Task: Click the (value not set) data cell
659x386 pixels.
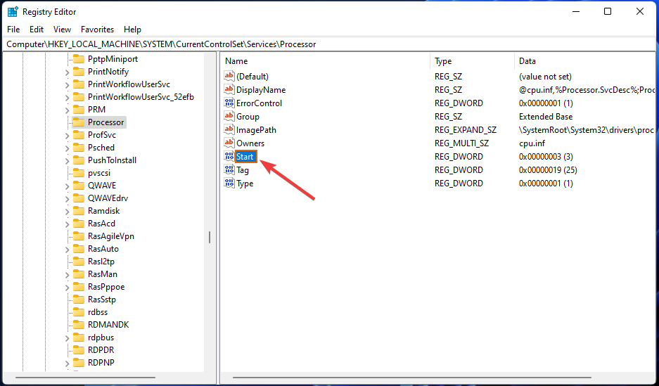Action: click(545, 77)
